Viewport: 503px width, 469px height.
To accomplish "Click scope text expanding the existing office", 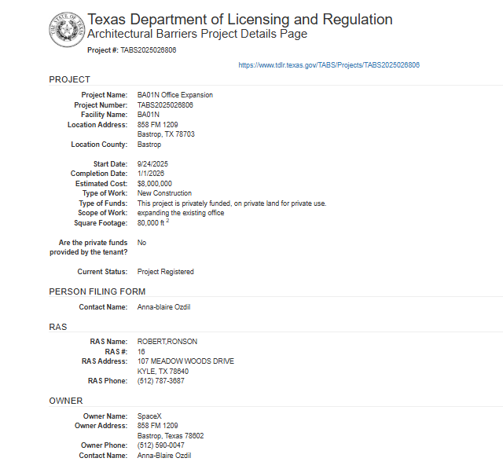I will [x=181, y=213].
